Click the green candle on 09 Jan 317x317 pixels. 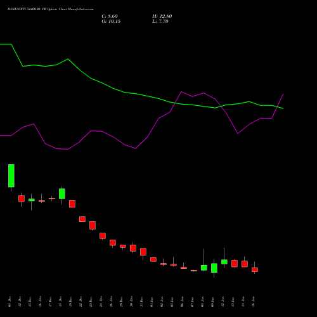click(214, 268)
